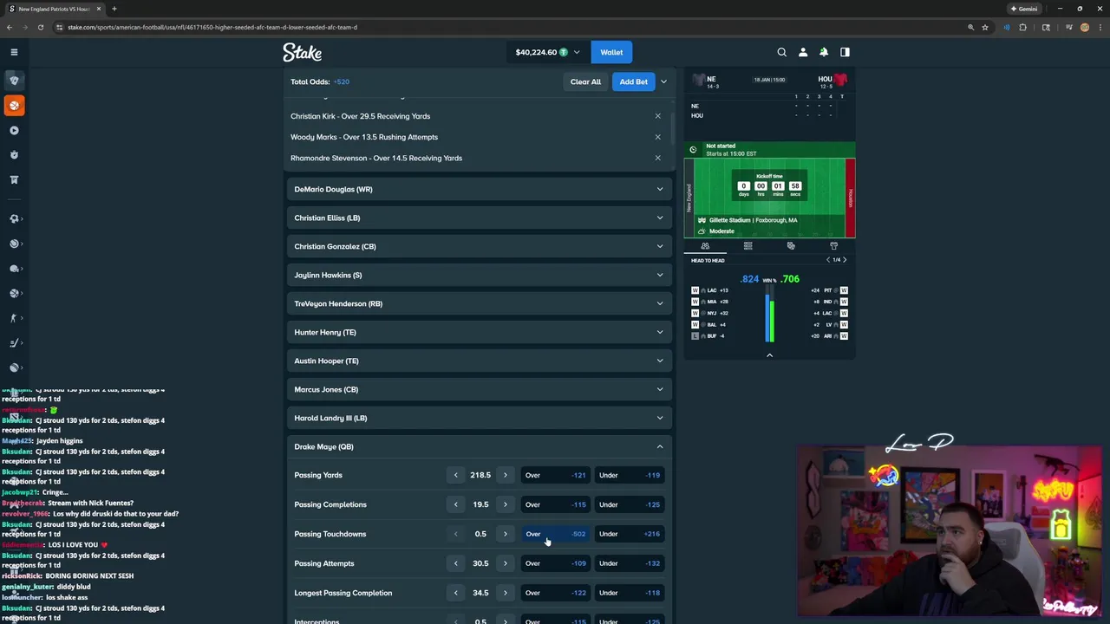Viewport: 1110px width, 624px height.
Task: Select the orange Sports icon in the sidebar
Action: tap(14, 105)
